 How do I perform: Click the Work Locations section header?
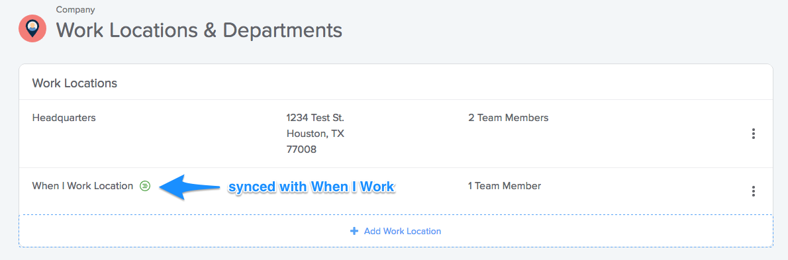pyautogui.click(x=74, y=83)
